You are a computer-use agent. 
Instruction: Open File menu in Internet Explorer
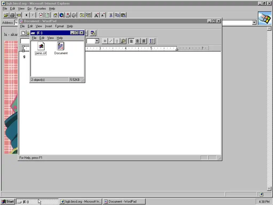pyautogui.click(x=5, y=9)
